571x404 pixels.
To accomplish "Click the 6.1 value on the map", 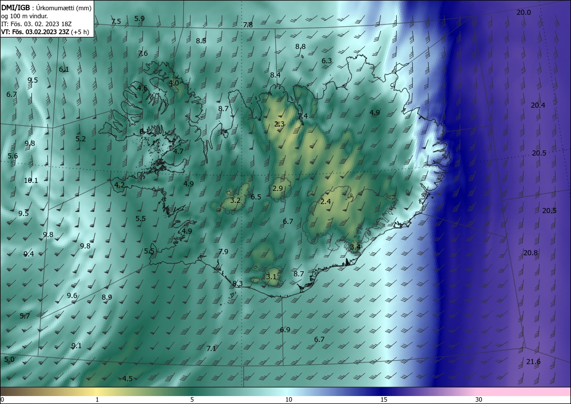I will click(64, 70).
